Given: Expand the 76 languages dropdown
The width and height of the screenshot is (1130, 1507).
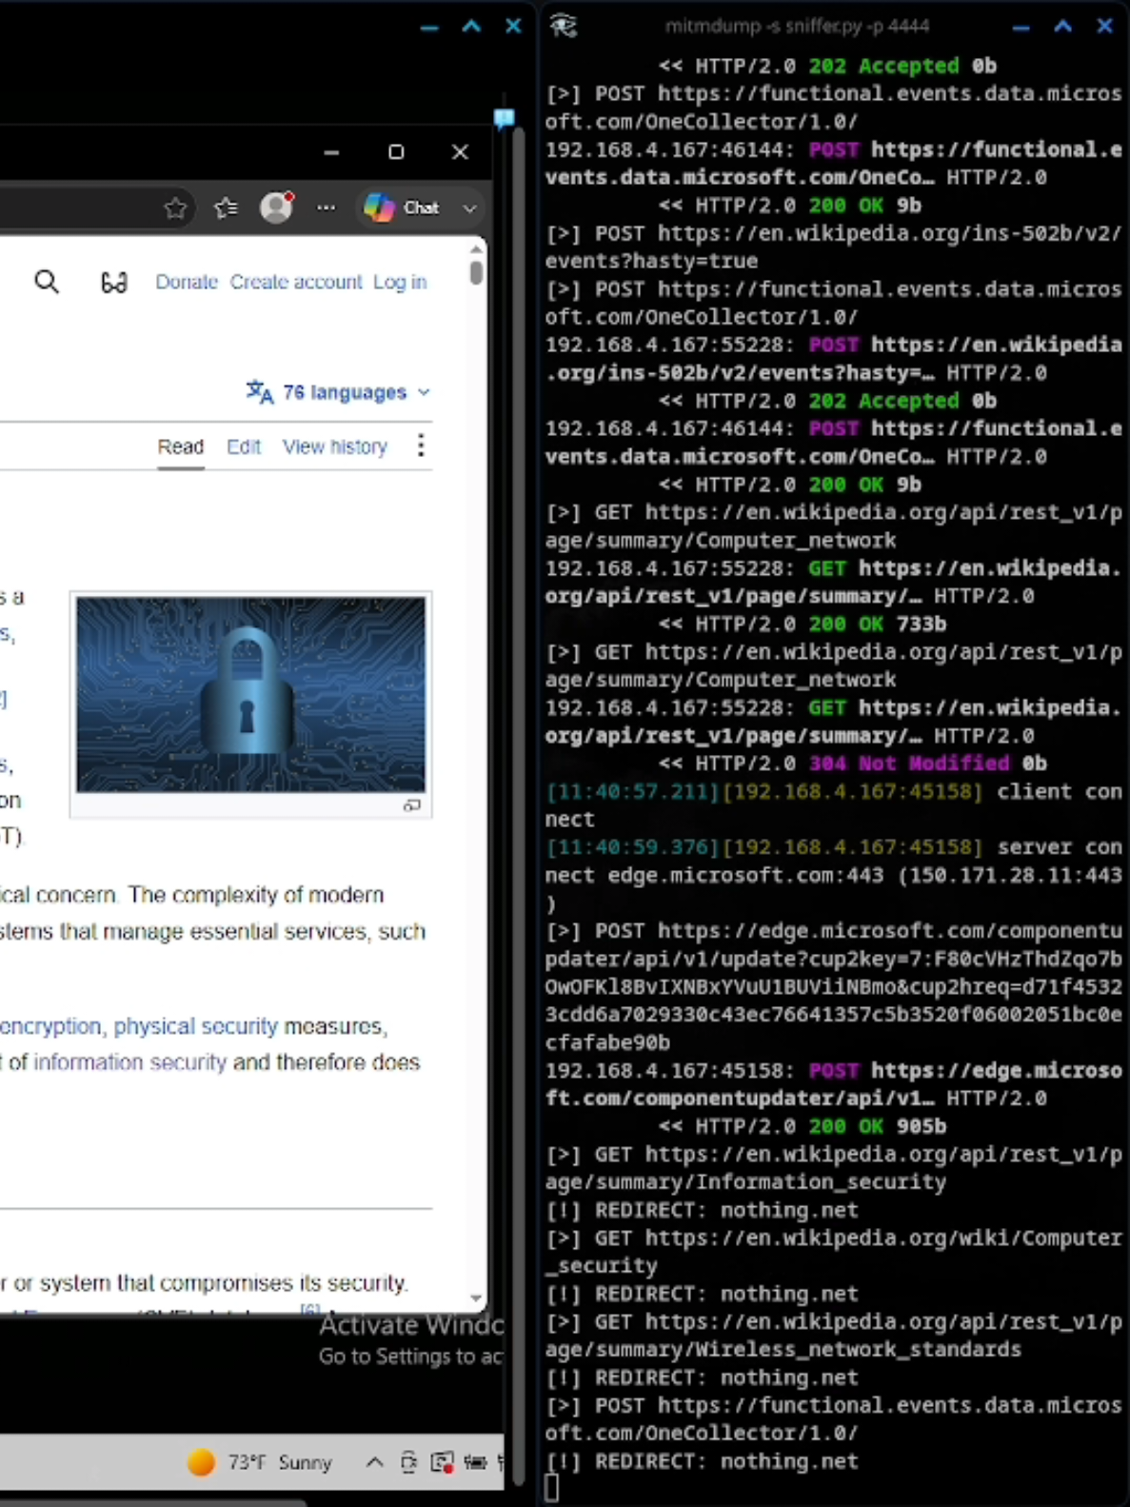Looking at the screenshot, I should pyautogui.click(x=339, y=392).
